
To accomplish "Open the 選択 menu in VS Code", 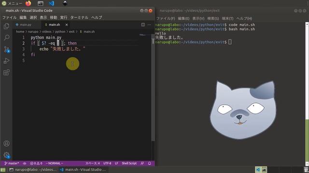I will tap(33, 17).
